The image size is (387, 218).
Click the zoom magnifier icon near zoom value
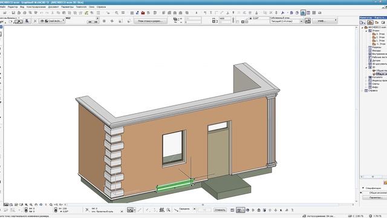51,205
